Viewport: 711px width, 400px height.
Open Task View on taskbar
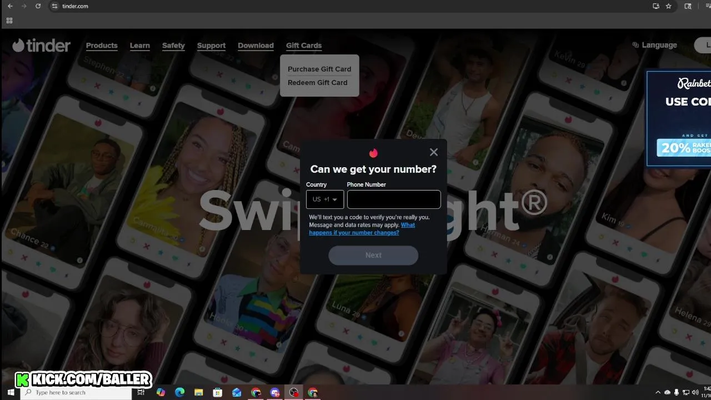(x=141, y=392)
